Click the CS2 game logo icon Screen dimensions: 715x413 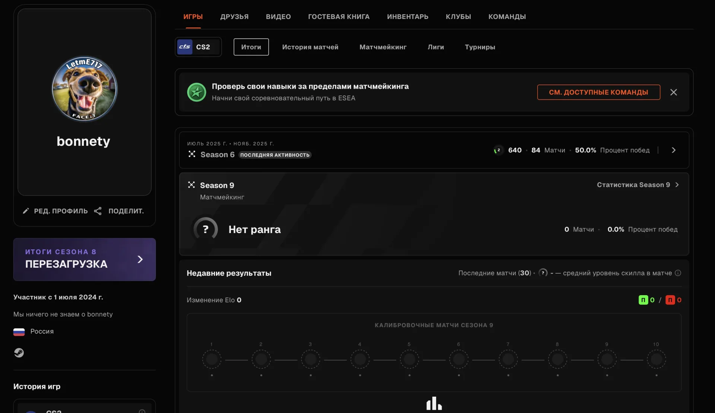185,47
